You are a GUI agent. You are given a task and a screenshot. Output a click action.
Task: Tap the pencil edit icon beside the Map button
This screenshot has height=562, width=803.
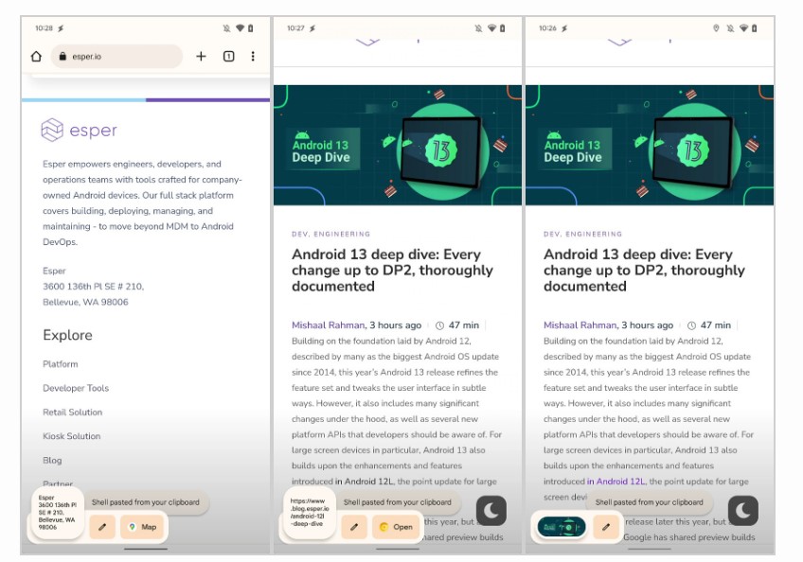tap(102, 527)
